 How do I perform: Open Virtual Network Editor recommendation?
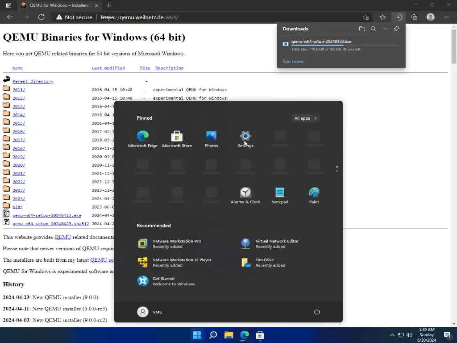(x=270, y=243)
